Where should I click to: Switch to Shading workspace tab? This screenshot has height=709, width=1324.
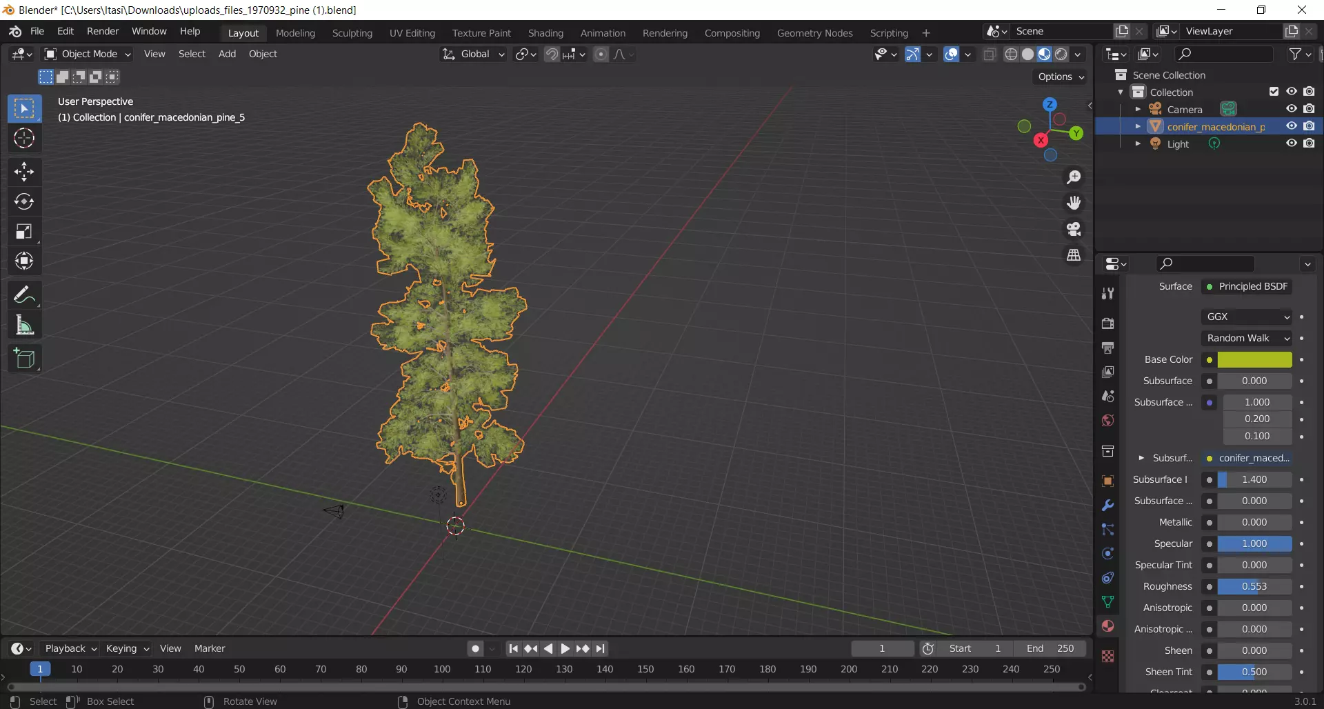pyautogui.click(x=545, y=32)
